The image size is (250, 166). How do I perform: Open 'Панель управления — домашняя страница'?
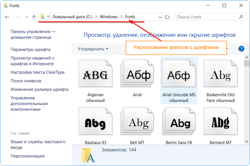(x=33, y=34)
